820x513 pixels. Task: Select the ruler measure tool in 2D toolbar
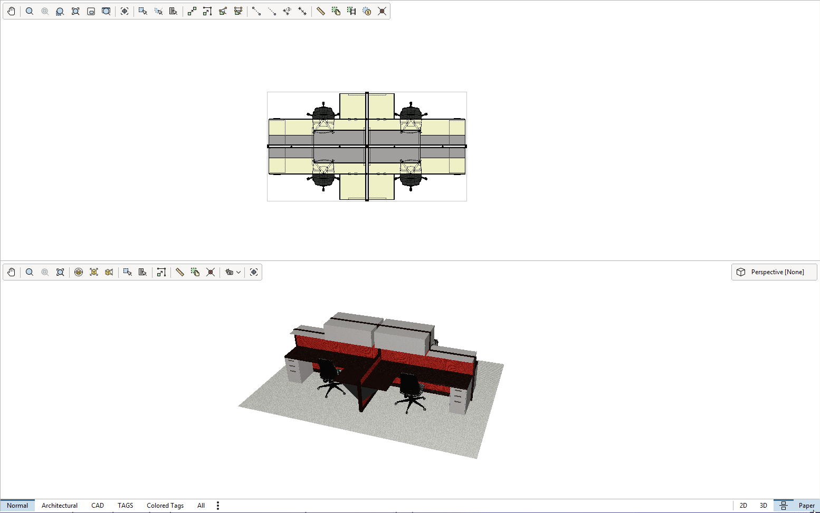pyautogui.click(x=321, y=11)
